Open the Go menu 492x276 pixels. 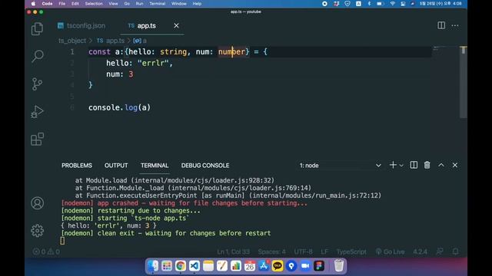[127, 4]
